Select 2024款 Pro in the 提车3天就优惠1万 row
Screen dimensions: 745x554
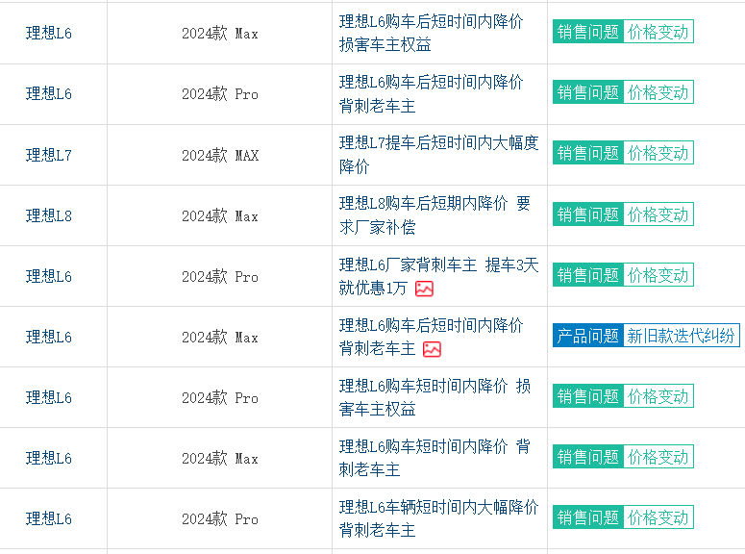220,276
